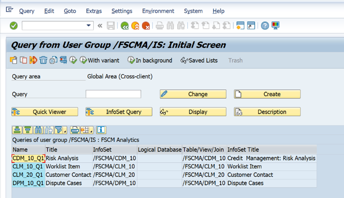The width and height of the screenshot is (344, 198).
Task: Open the System menu
Action: point(193,11)
